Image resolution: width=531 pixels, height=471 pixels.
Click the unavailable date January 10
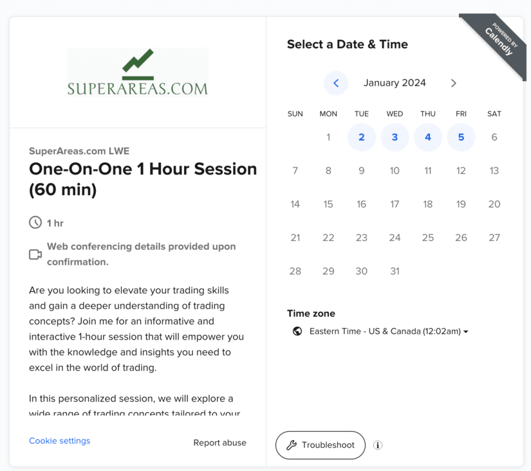[395, 171]
